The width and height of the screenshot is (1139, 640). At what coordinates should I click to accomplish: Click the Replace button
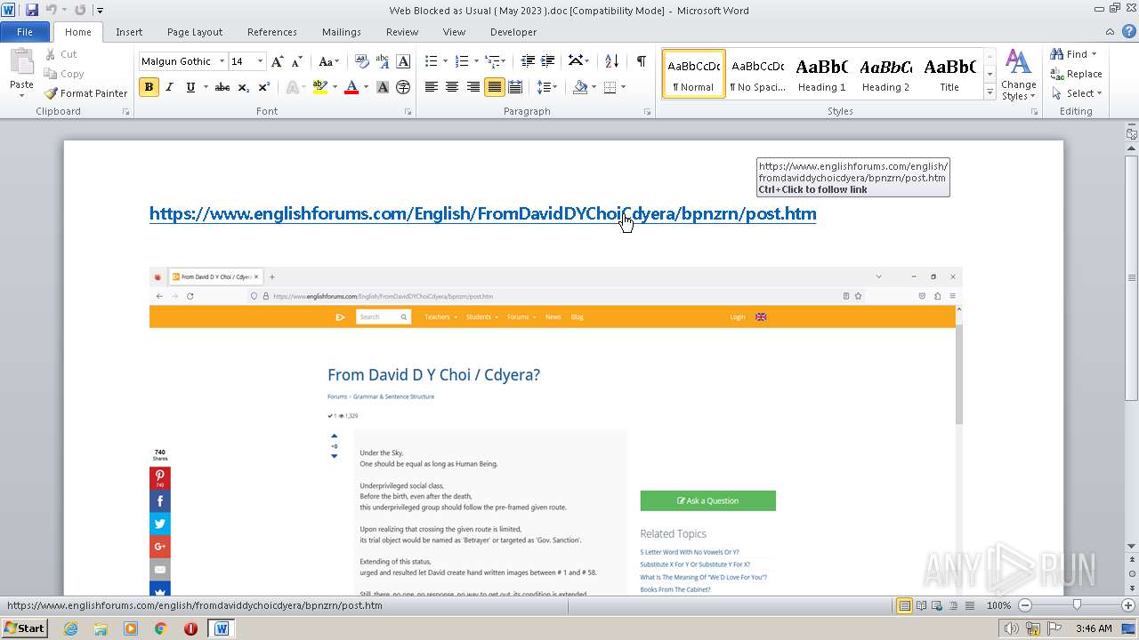[x=1077, y=74]
